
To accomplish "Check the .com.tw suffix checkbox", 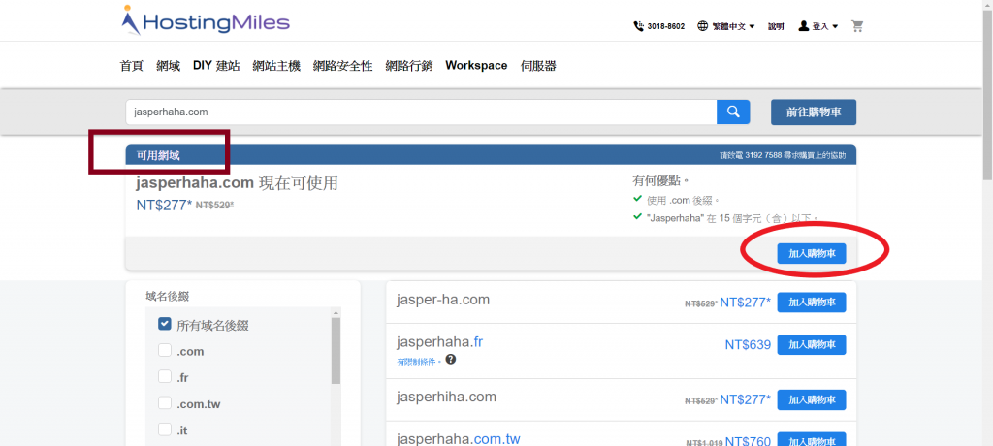I will [165, 403].
